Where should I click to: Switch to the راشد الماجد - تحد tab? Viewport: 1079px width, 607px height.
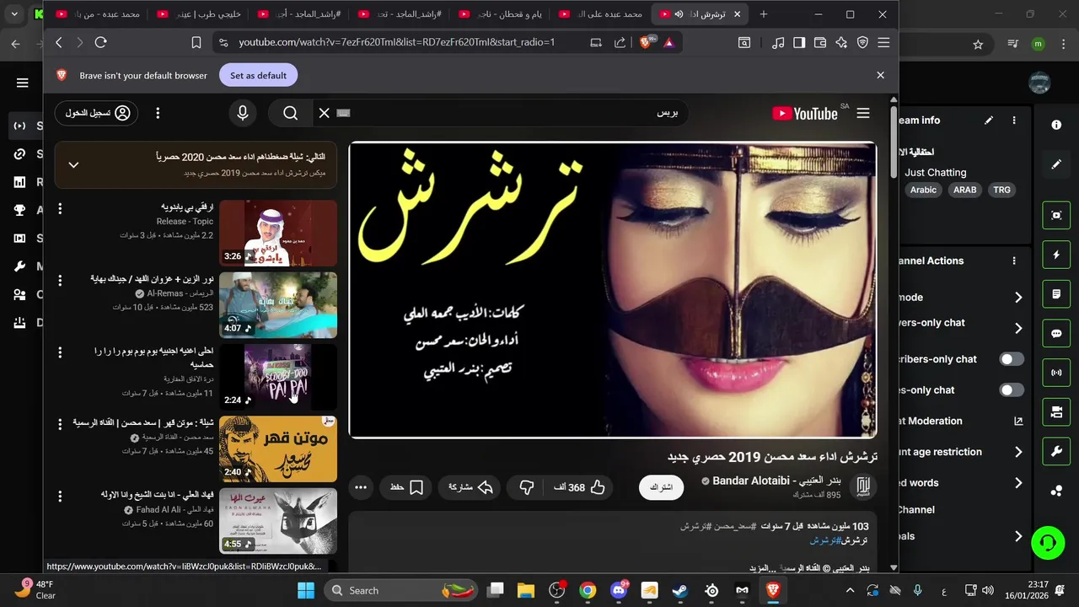[x=398, y=14]
